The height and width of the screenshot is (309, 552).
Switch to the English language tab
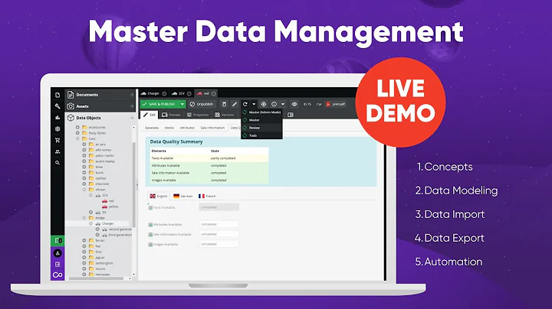(x=159, y=196)
